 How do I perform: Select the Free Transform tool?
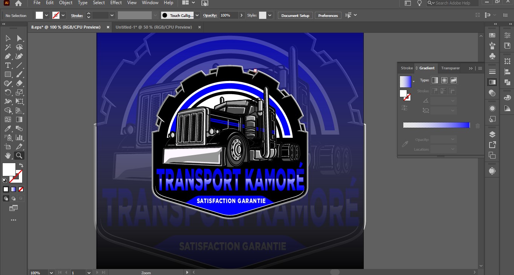point(19,101)
